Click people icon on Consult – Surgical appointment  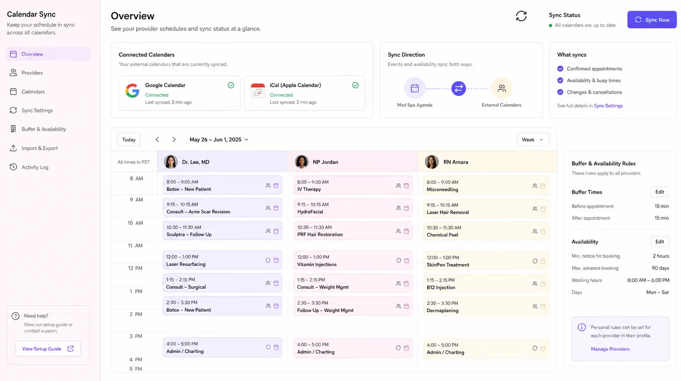pos(268,283)
